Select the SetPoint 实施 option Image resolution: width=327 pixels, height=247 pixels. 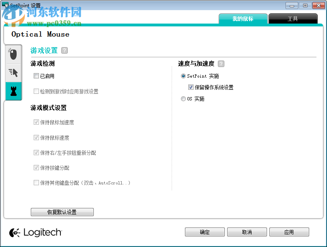point(183,76)
